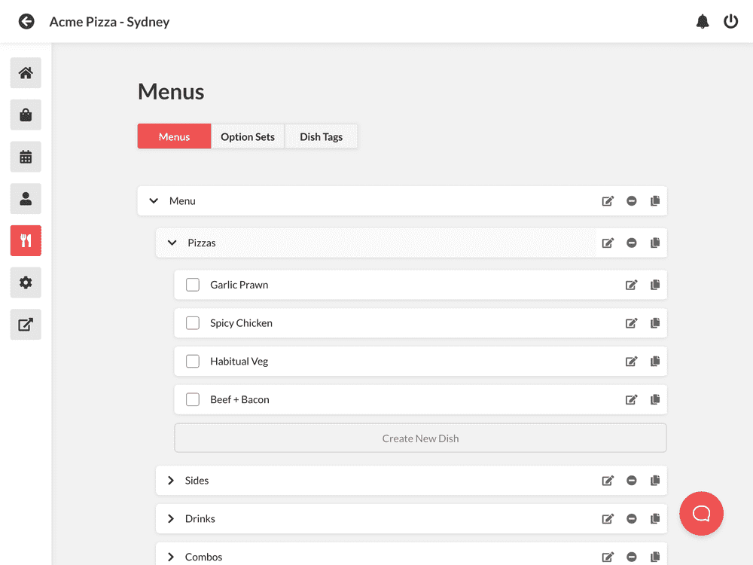
Task: Click the power logout icon
Action: pyautogui.click(x=730, y=22)
